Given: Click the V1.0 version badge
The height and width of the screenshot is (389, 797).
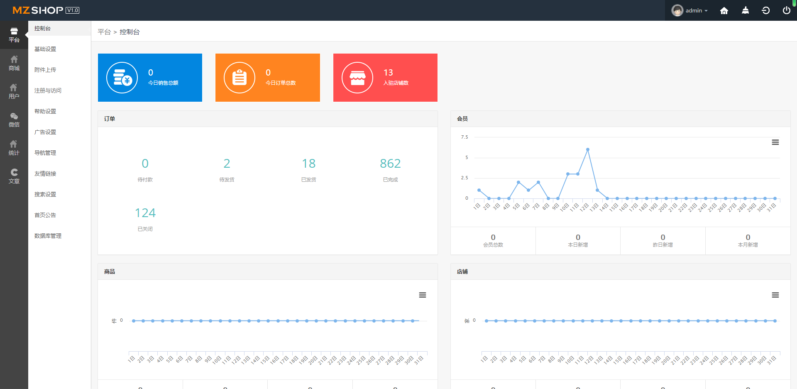Looking at the screenshot, I should click(x=73, y=10).
